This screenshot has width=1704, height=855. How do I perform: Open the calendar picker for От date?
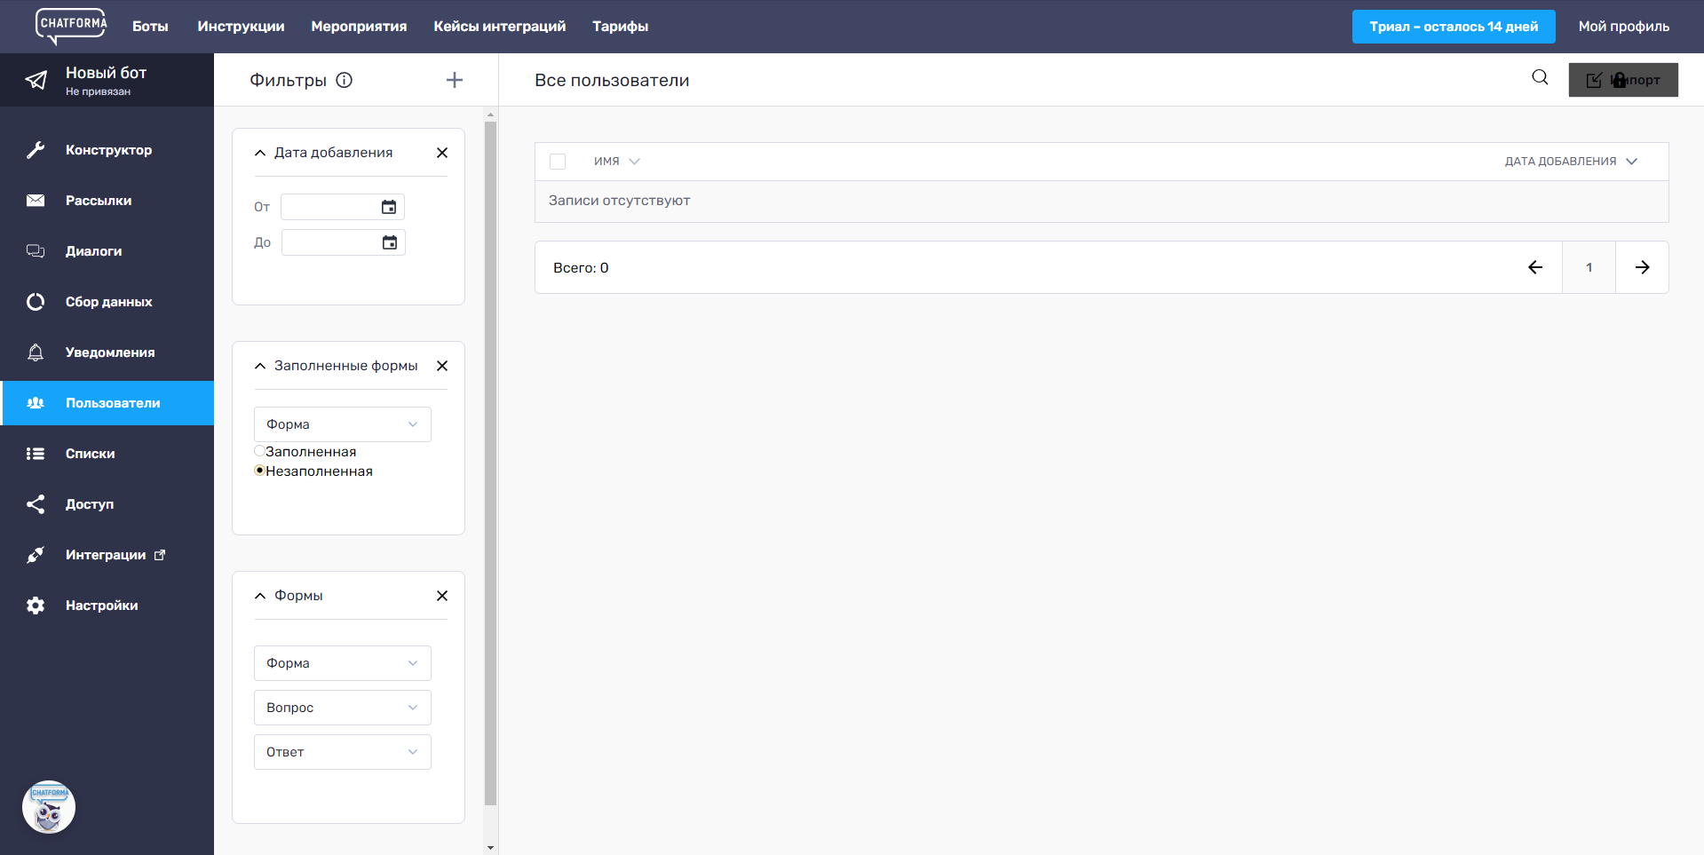pos(389,207)
